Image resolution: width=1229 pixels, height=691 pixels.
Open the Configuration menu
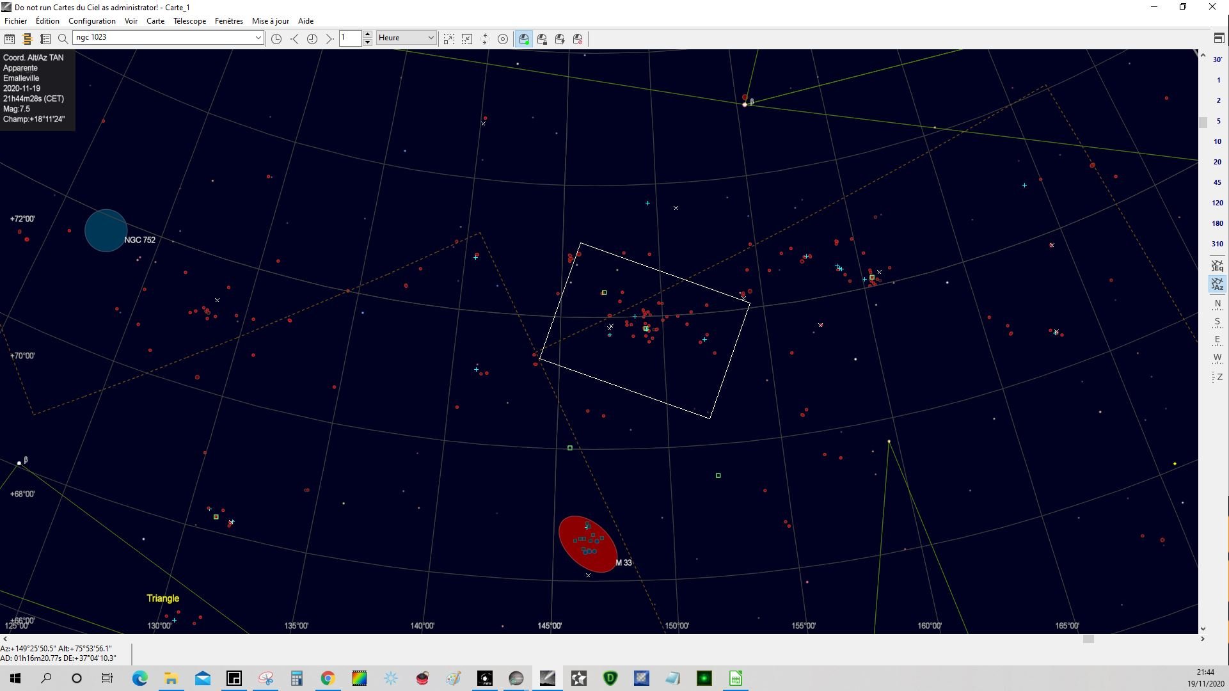92,21
